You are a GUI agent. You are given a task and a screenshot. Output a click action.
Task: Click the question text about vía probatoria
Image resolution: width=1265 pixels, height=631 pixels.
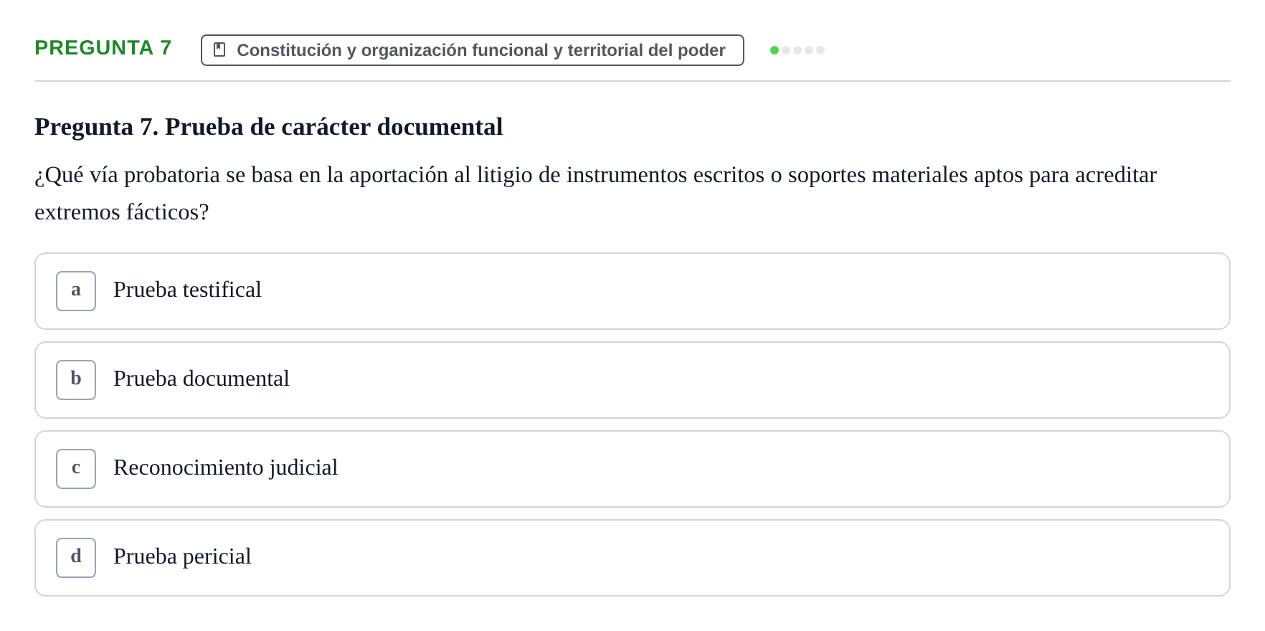pyautogui.click(x=595, y=194)
